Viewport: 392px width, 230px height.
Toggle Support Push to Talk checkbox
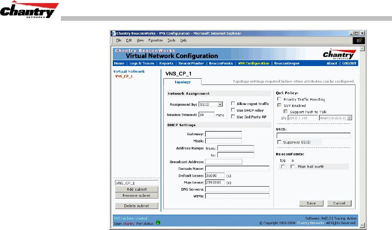(x=286, y=112)
